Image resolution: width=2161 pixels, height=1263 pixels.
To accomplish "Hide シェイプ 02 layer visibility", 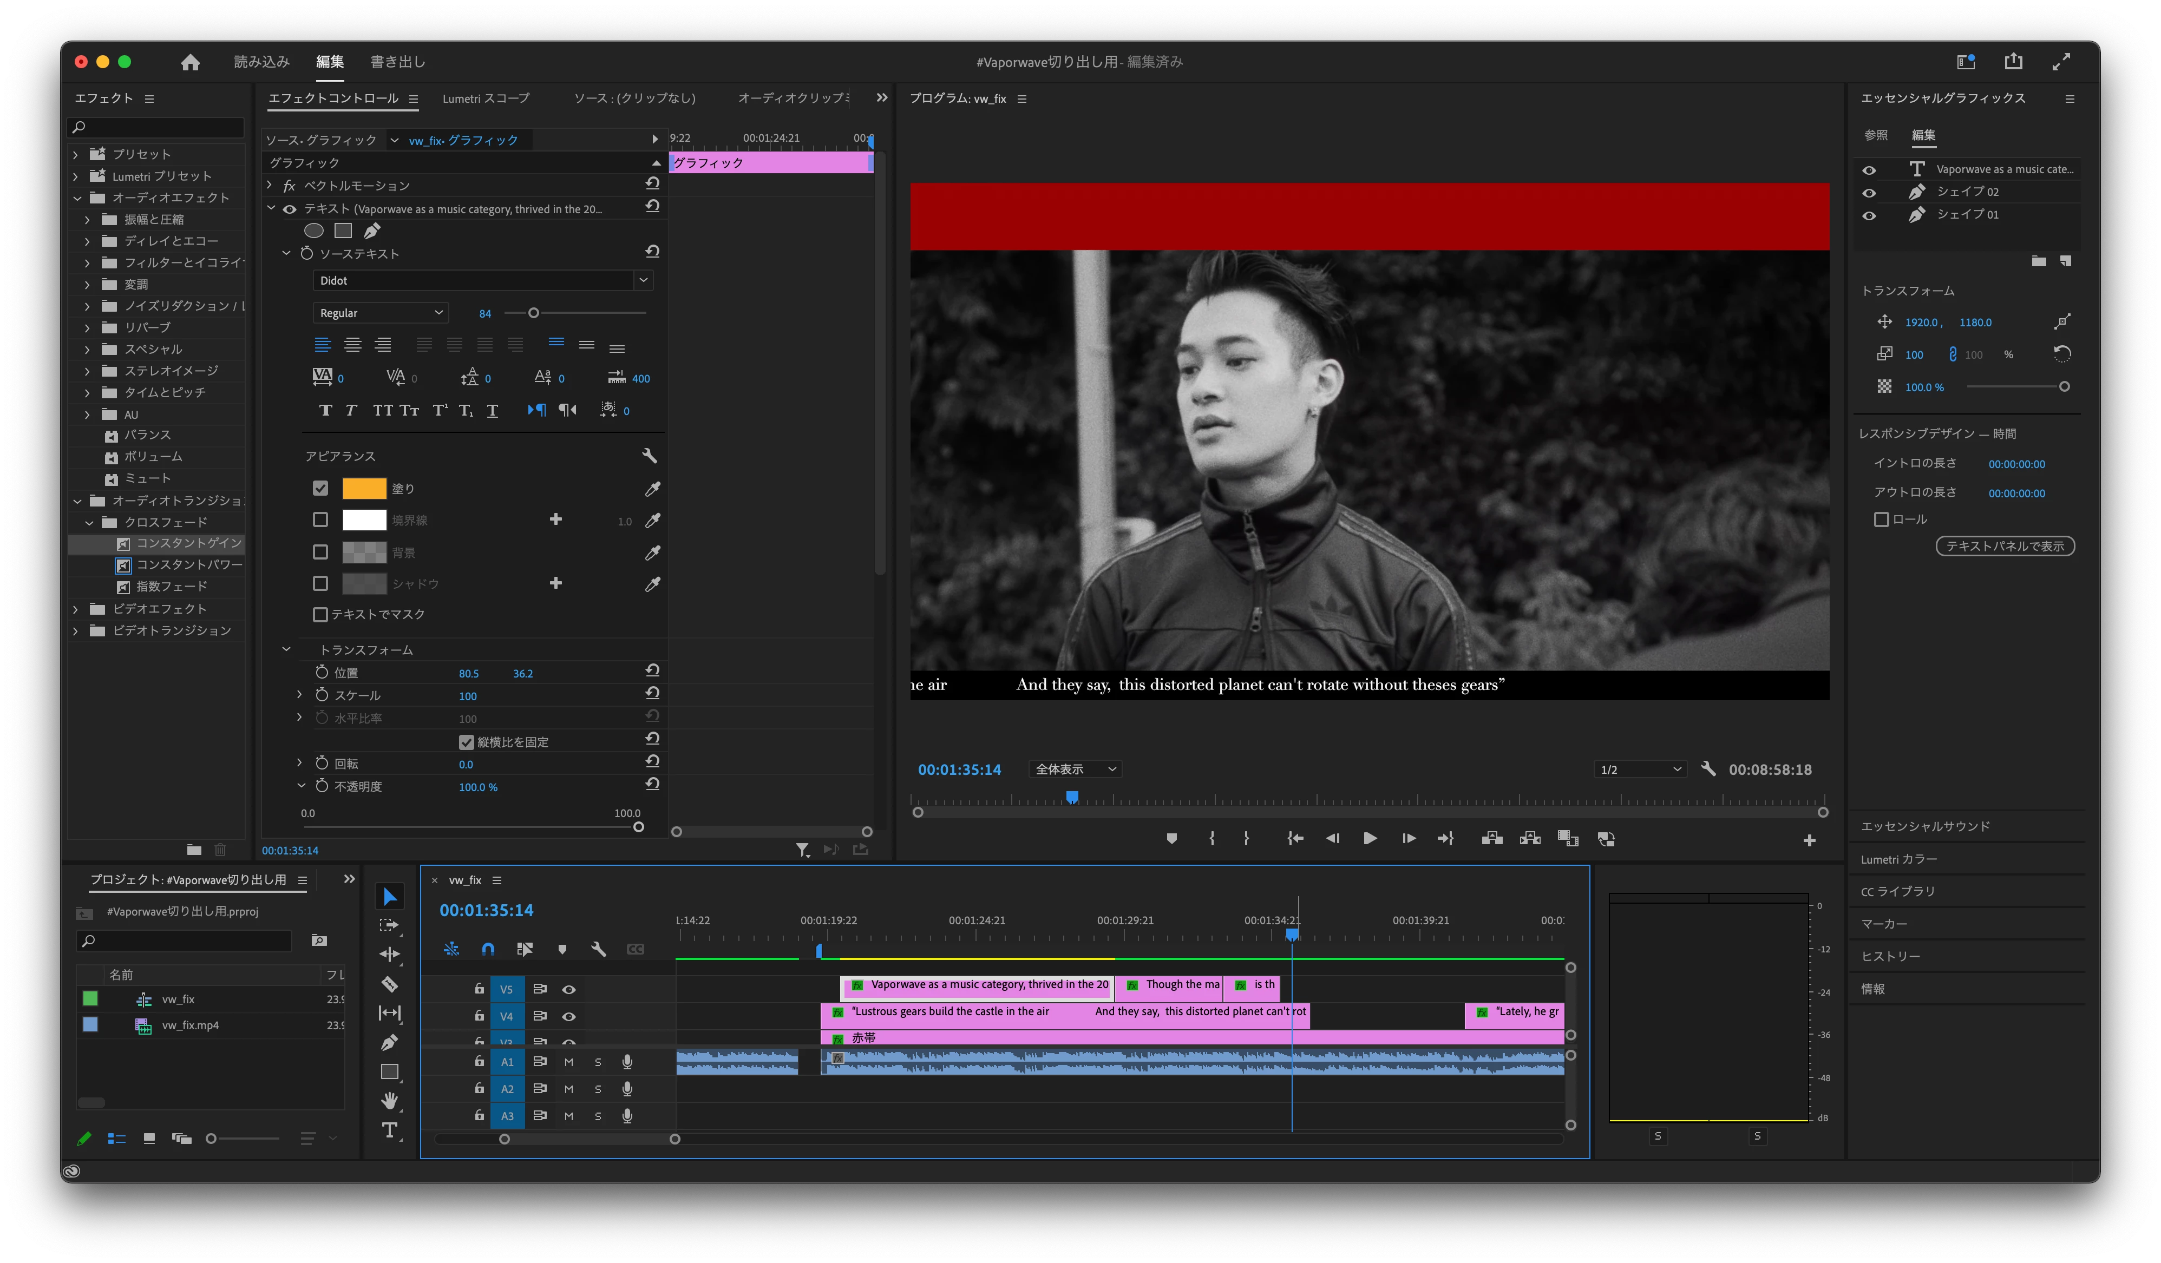I will pos(1869,192).
